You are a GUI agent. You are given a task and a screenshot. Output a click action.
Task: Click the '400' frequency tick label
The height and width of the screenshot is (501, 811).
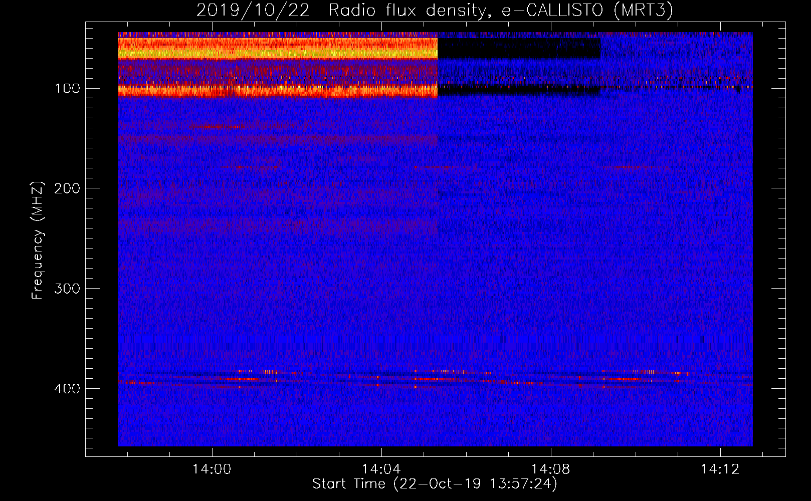(67, 389)
